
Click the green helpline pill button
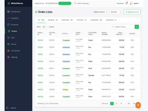pos(65,3)
